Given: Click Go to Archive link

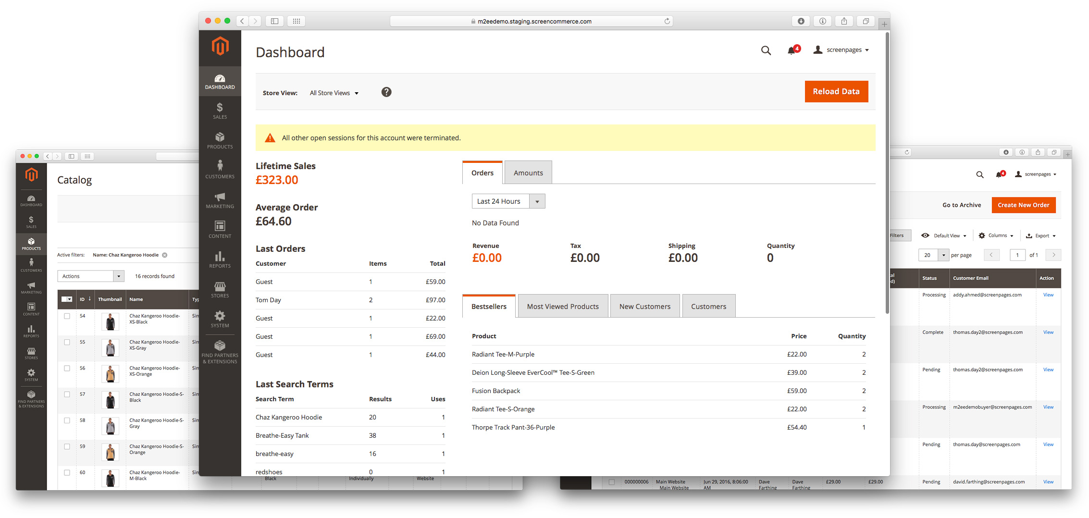Looking at the screenshot, I should pyautogui.click(x=962, y=205).
